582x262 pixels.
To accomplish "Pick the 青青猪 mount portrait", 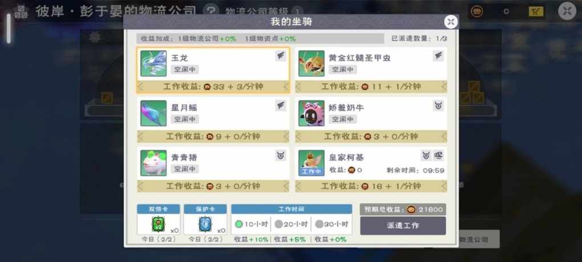I will coord(153,163).
